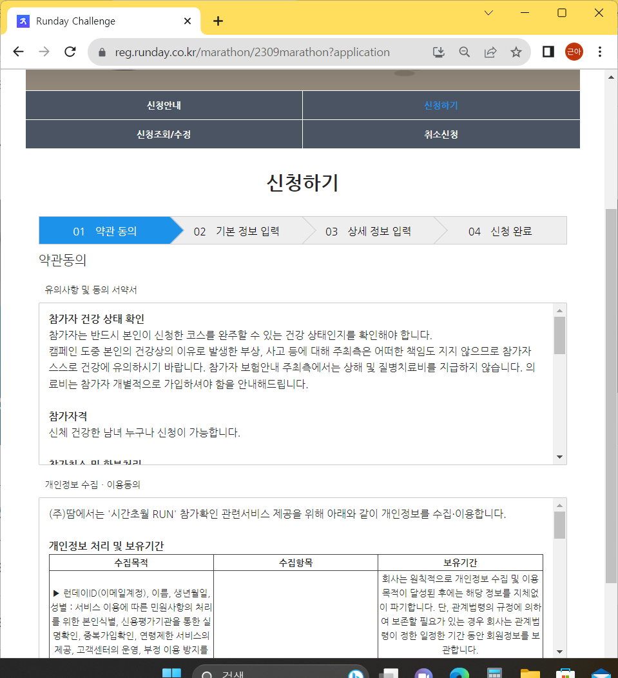Open the zoom magnifier icon in the toolbar
This screenshot has height=678, width=618.
pos(464,52)
